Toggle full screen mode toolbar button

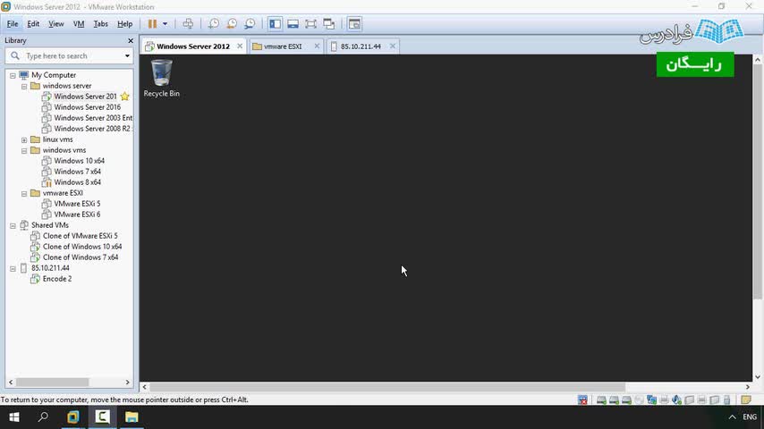click(310, 24)
